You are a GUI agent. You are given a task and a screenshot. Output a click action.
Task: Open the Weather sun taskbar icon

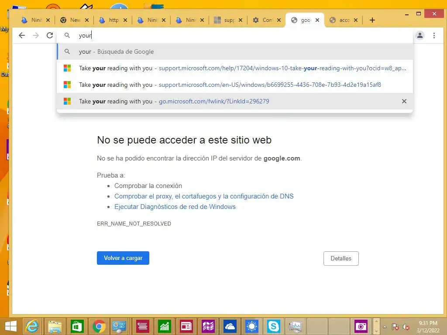(x=252, y=326)
